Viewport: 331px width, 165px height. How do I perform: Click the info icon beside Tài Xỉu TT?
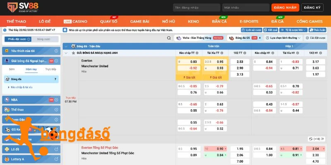pos(222,53)
